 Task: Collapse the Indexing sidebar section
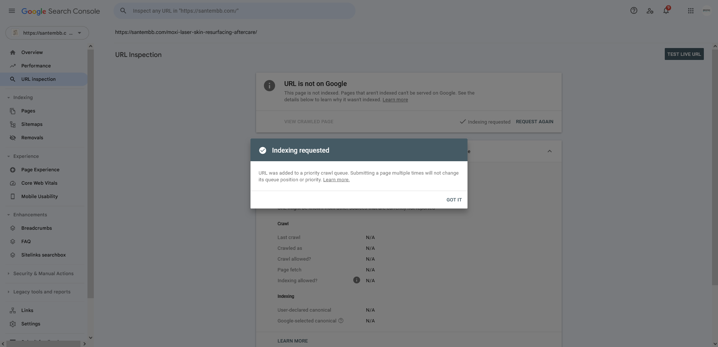[x=9, y=98]
